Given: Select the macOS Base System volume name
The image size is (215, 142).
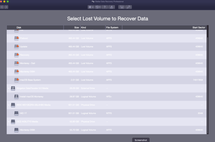Looking at the screenshot, I should click(x=30, y=80).
